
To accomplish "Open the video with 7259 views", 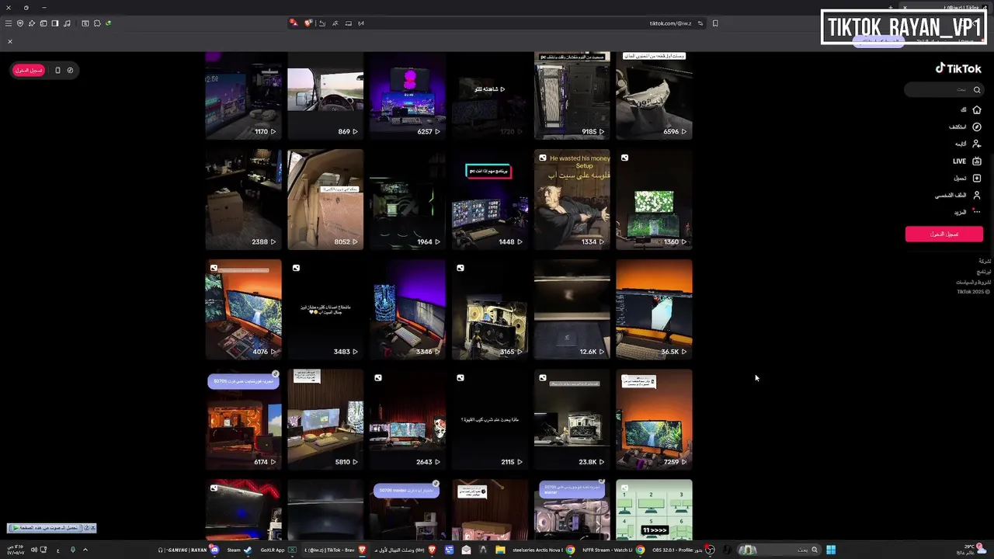I will point(654,420).
